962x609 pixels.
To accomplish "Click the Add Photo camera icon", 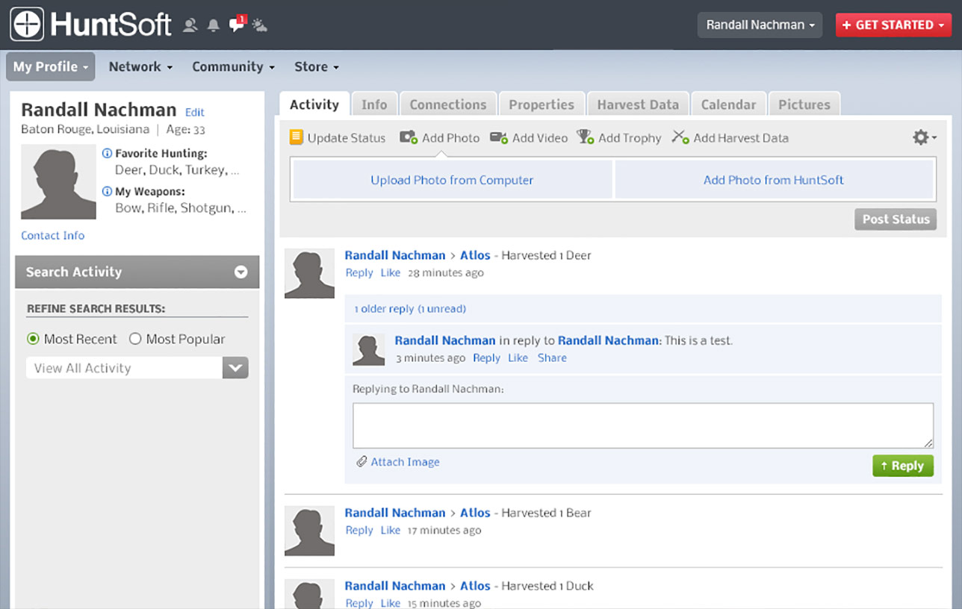I will click(x=408, y=137).
